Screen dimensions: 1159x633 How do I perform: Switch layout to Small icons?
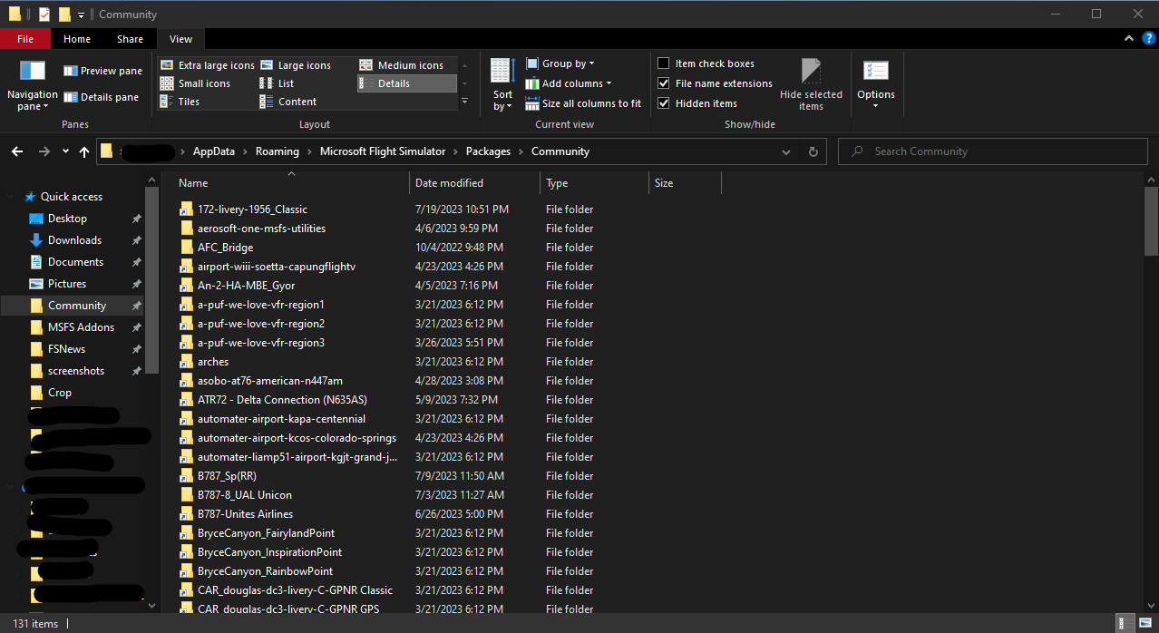click(x=195, y=83)
